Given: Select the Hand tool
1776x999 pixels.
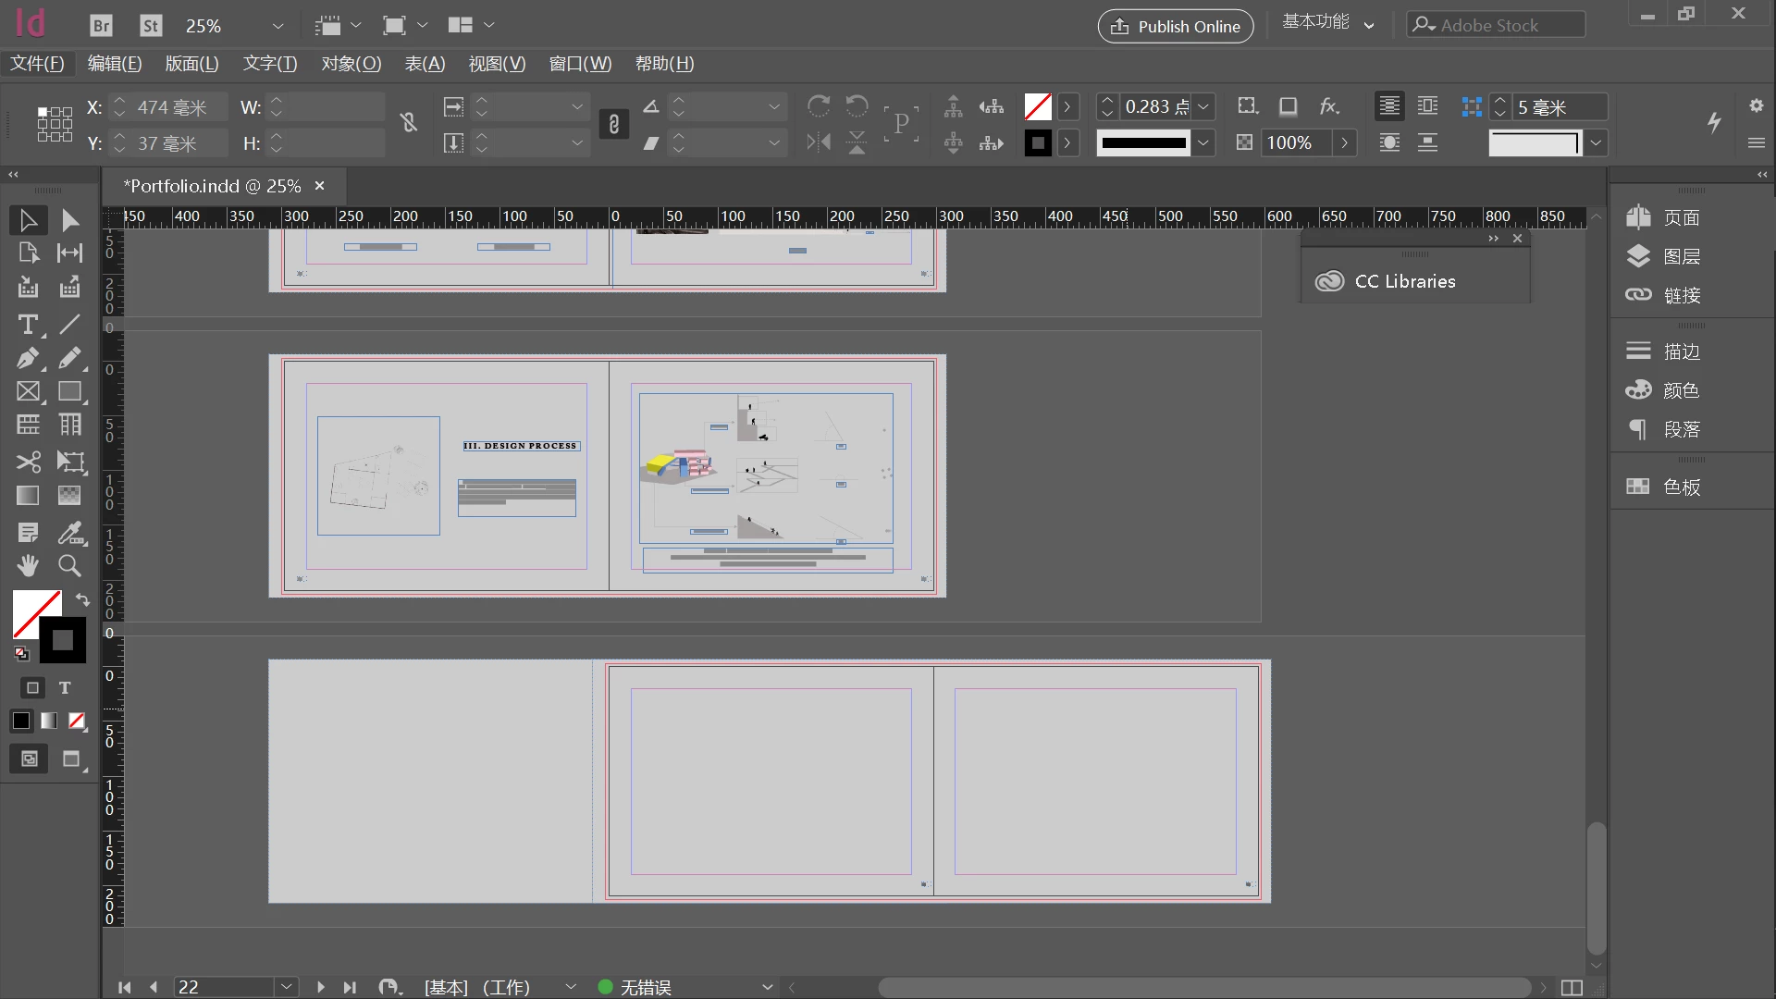Looking at the screenshot, I should [28, 565].
